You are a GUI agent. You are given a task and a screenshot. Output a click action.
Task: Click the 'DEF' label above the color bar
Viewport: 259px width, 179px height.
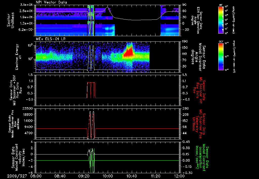(221, 42)
